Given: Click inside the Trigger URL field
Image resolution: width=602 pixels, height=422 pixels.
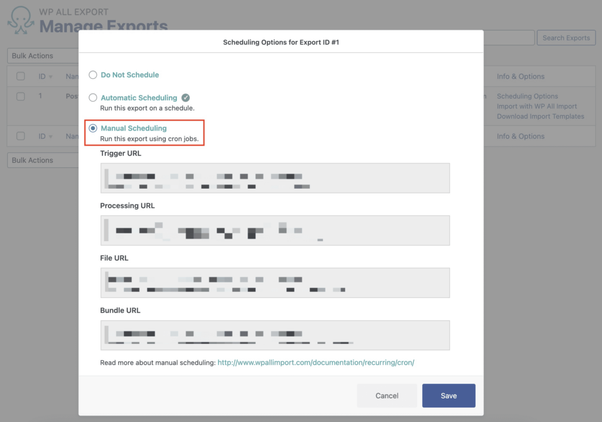Looking at the screenshot, I should coord(275,178).
